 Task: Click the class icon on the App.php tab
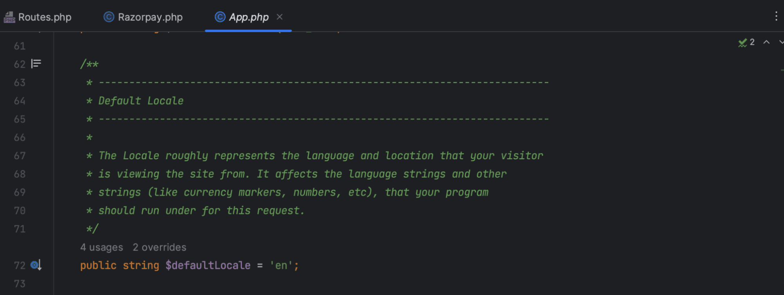(220, 17)
